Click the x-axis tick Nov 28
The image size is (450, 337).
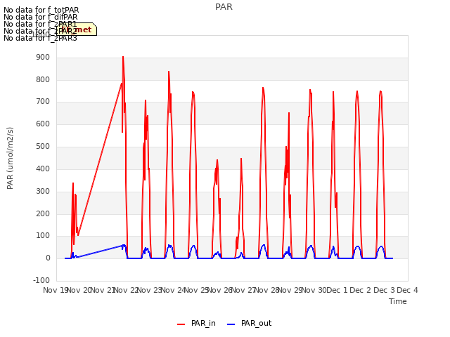tap(267, 290)
